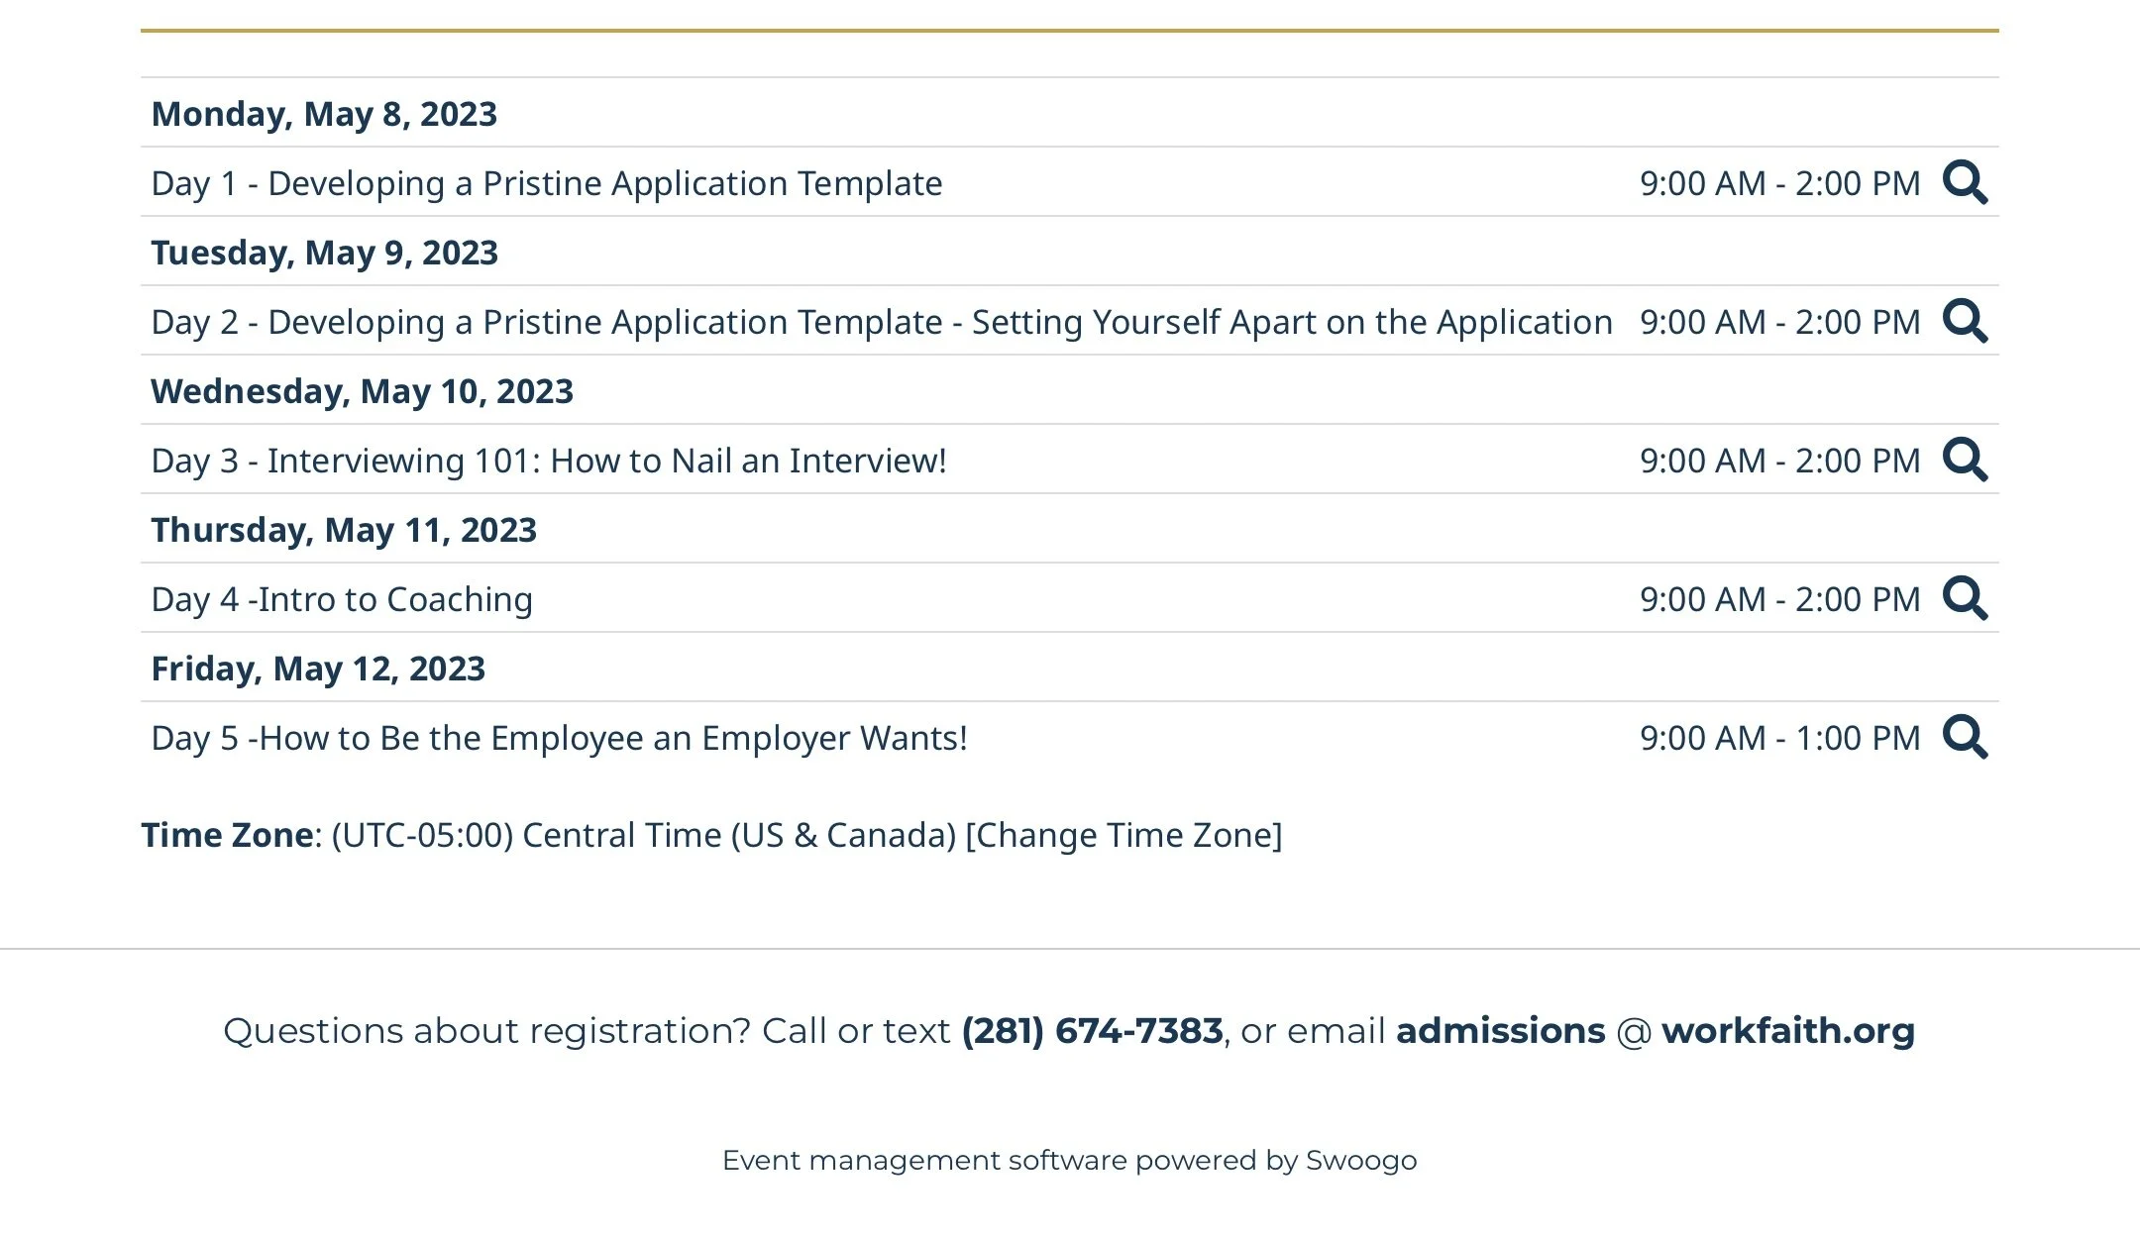2140x1240 pixels.
Task: View details icon for Intro to Coaching
Action: 1965,598
